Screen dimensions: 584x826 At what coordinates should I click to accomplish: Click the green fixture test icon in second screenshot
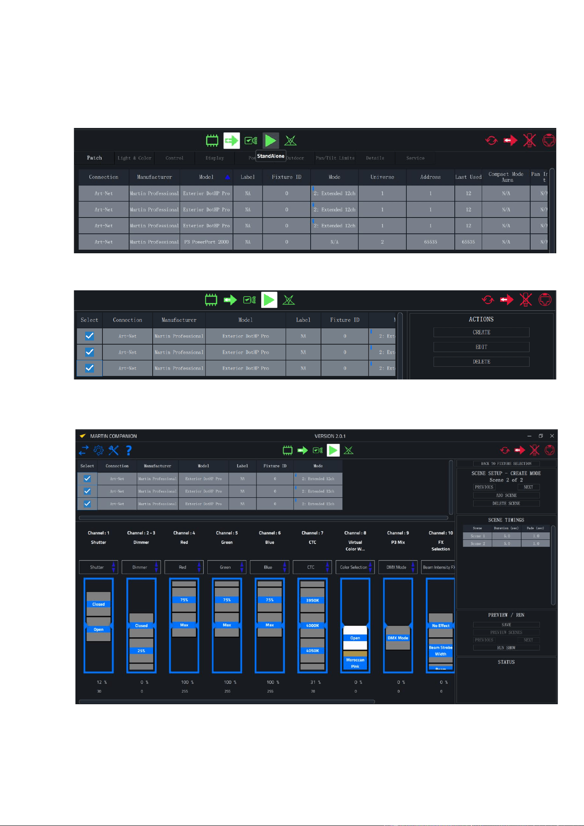point(250,300)
